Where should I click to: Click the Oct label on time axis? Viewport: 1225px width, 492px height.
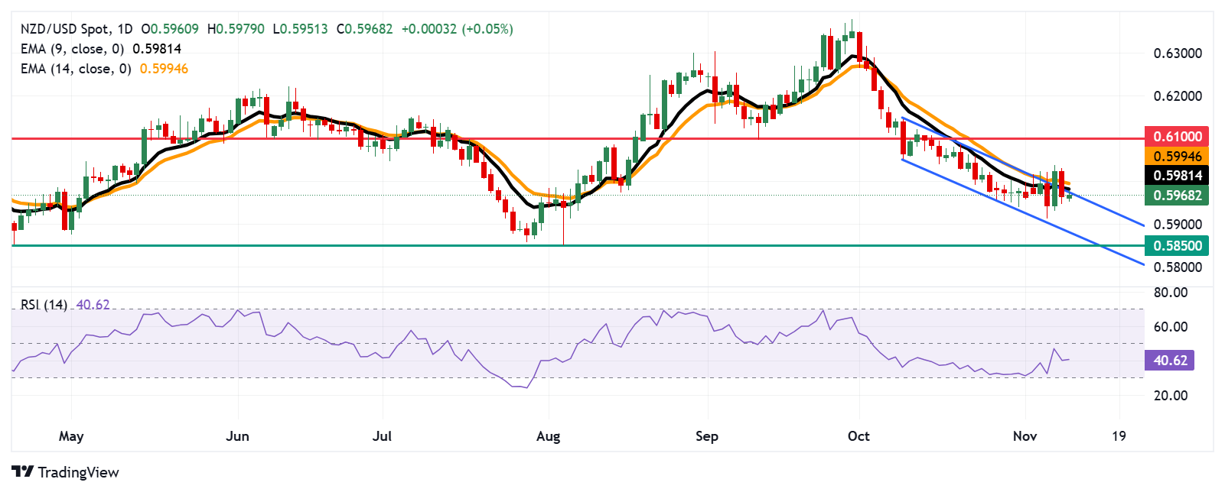(x=858, y=436)
